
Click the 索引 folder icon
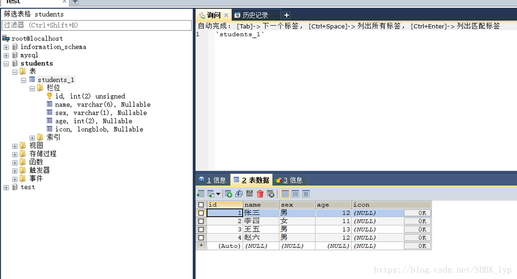pos(40,137)
